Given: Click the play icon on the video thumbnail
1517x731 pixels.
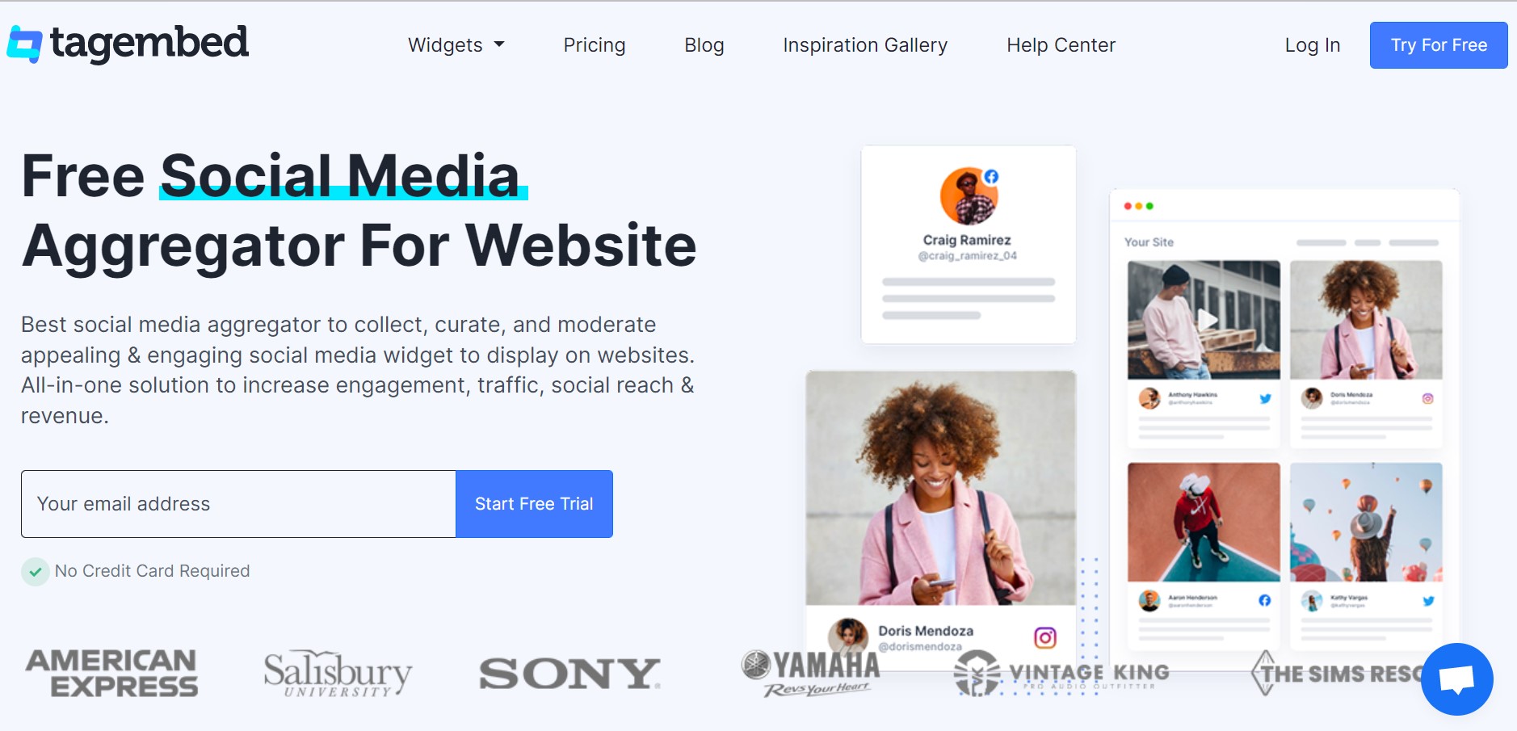Looking at the screenshot, I should (1207, 320).
